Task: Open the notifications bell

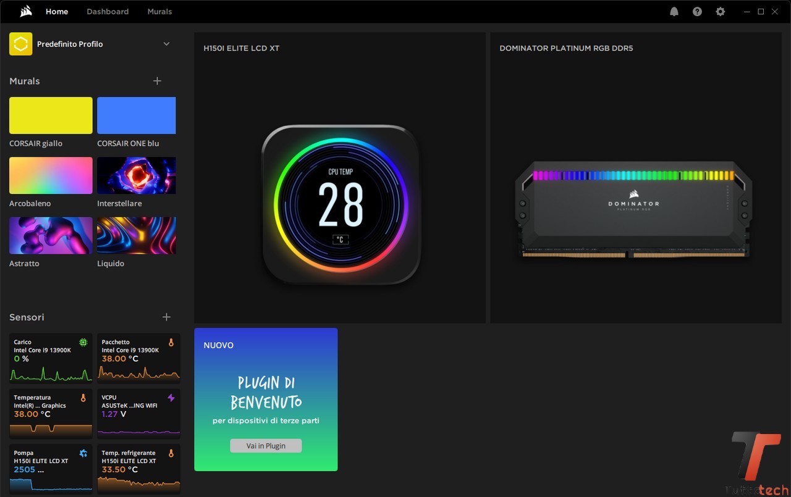Action: click(x=674, y=12)
